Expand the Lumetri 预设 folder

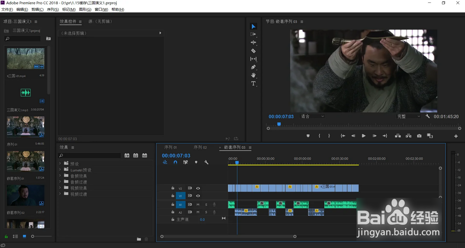pos(60,170)
